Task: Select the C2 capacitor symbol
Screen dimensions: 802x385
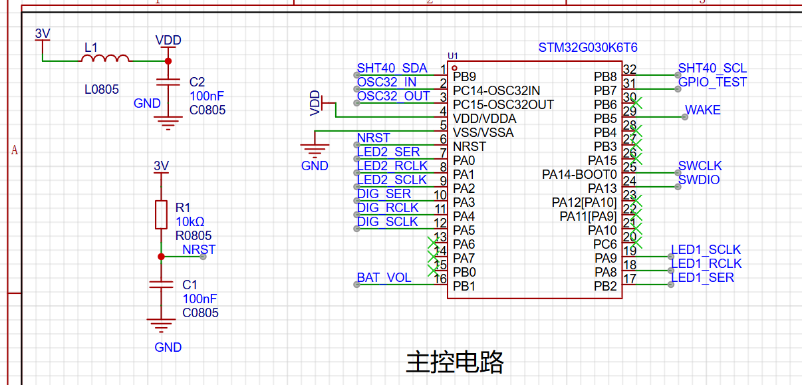Action: click(x=168, y=82)
